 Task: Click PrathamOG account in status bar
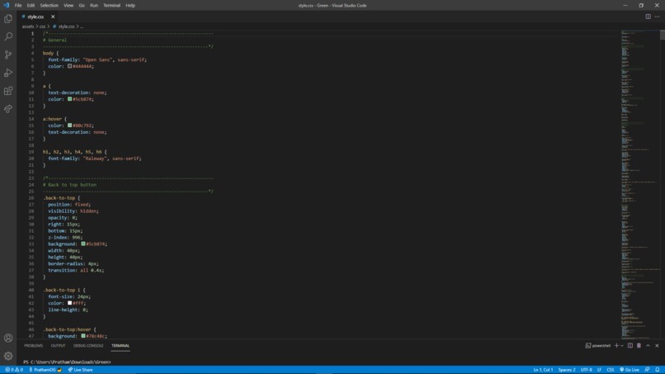(x=45, y=370)
